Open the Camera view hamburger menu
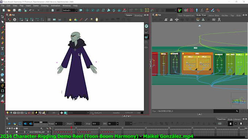The width and height of the screenshot is (248, 139). click(x=7, y=15)
